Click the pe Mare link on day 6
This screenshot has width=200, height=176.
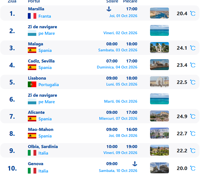(x=47, y=102)
